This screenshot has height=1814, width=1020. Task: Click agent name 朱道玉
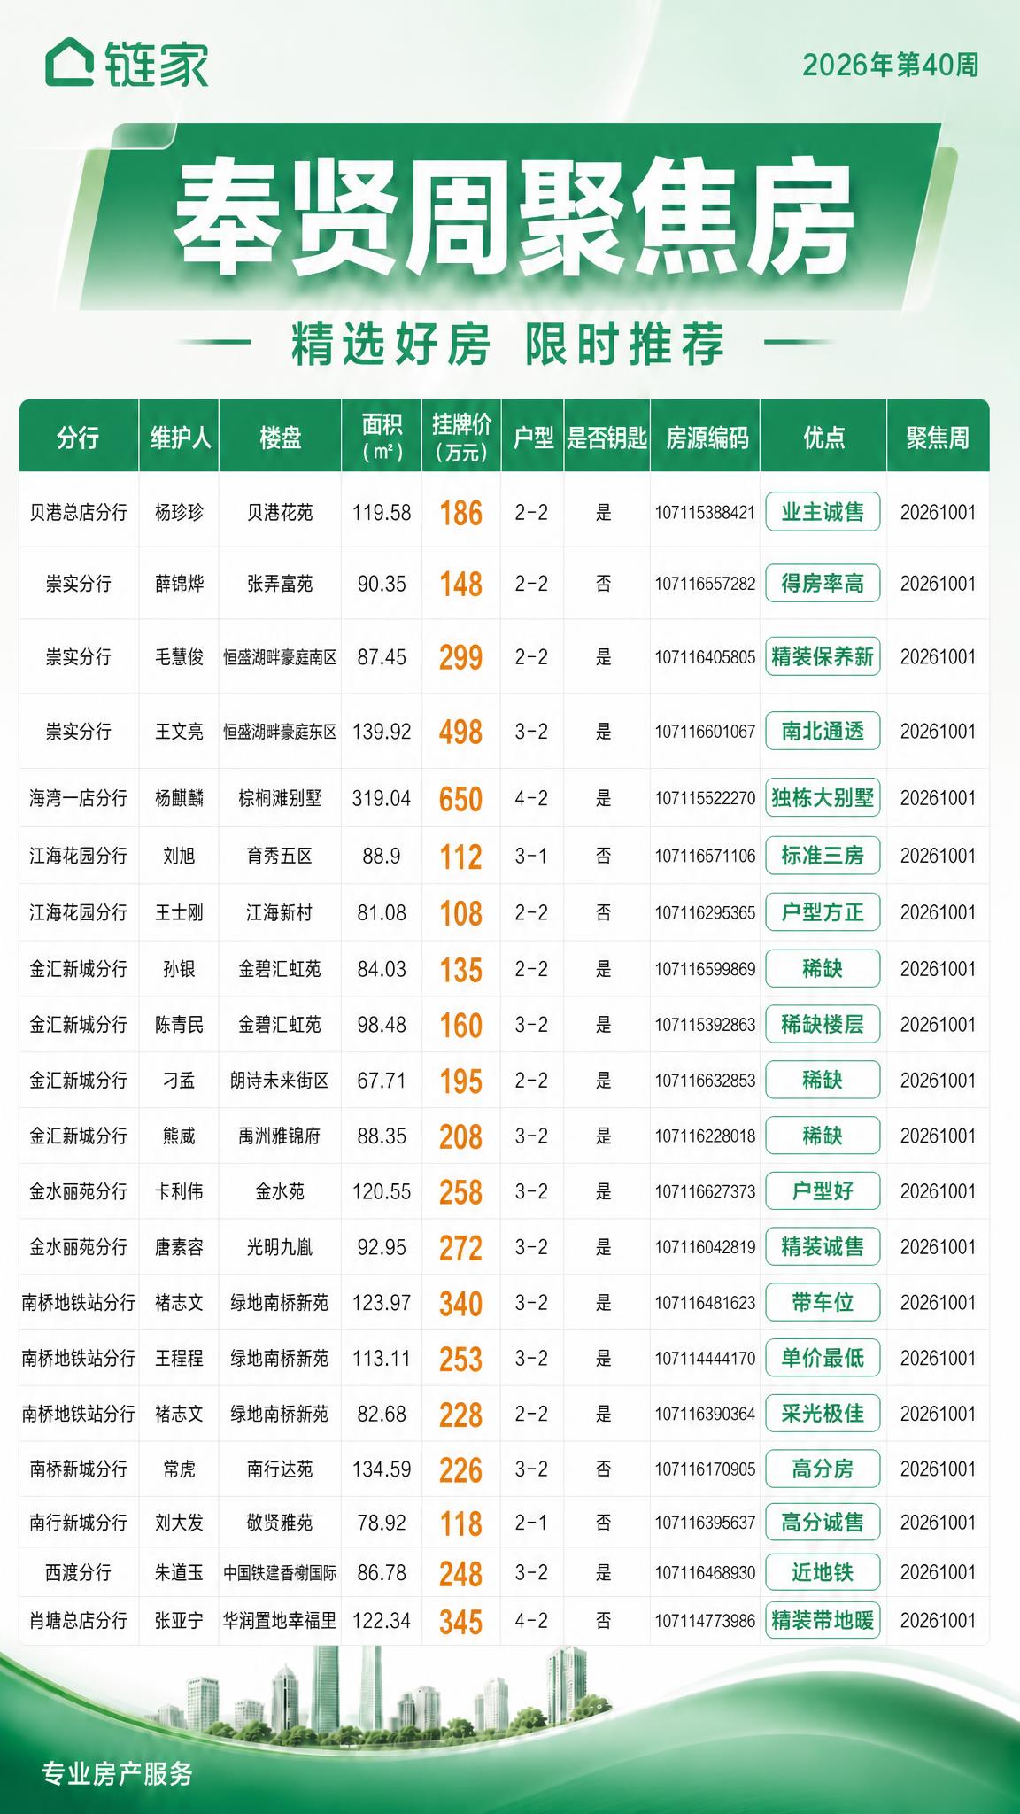coord(180,1572)
